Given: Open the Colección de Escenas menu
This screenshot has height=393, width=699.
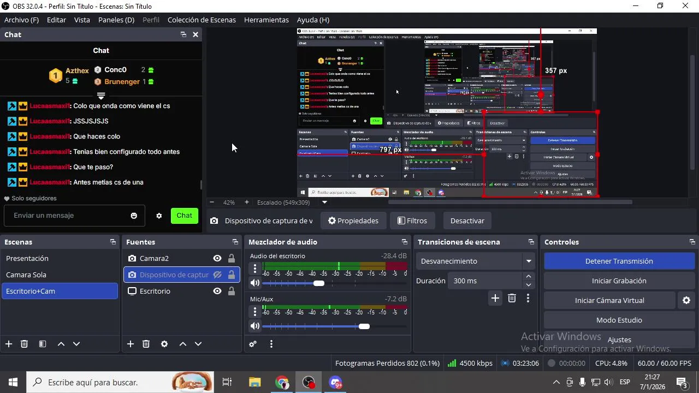Looking at the screenshot, I should (x=202, y=20).
